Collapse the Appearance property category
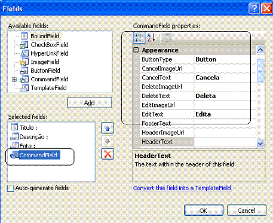Image resolution: width=273 pixels, height=223 pixels. 136,50
